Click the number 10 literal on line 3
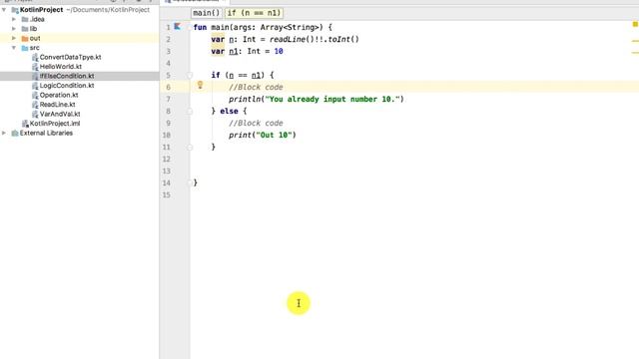This screenshot has height=359, width=639. pyautogui.click(x=279, y=51)
